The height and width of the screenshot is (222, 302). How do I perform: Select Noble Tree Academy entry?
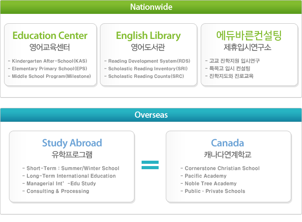pyautogui.click(x=211, y=184)
